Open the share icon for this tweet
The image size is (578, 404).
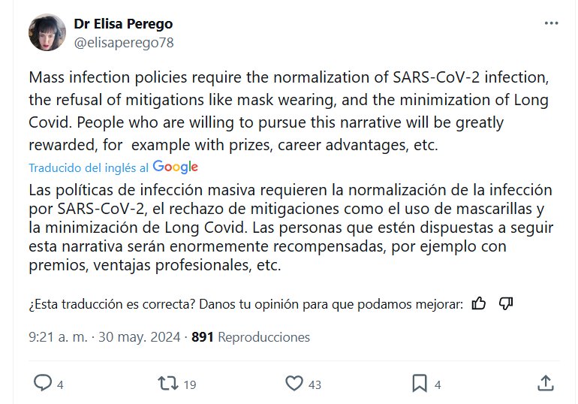click(x=545, y=384)
